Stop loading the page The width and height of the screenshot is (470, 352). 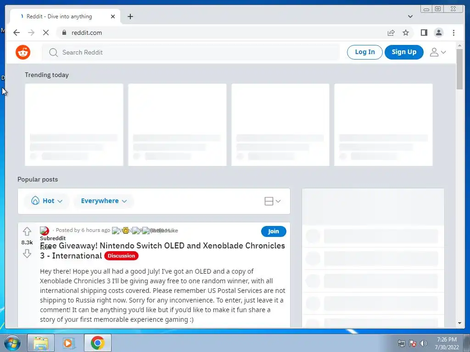46,33
